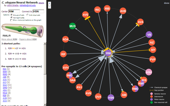Click the scrollbar down arrow

[x=45, y=105]
